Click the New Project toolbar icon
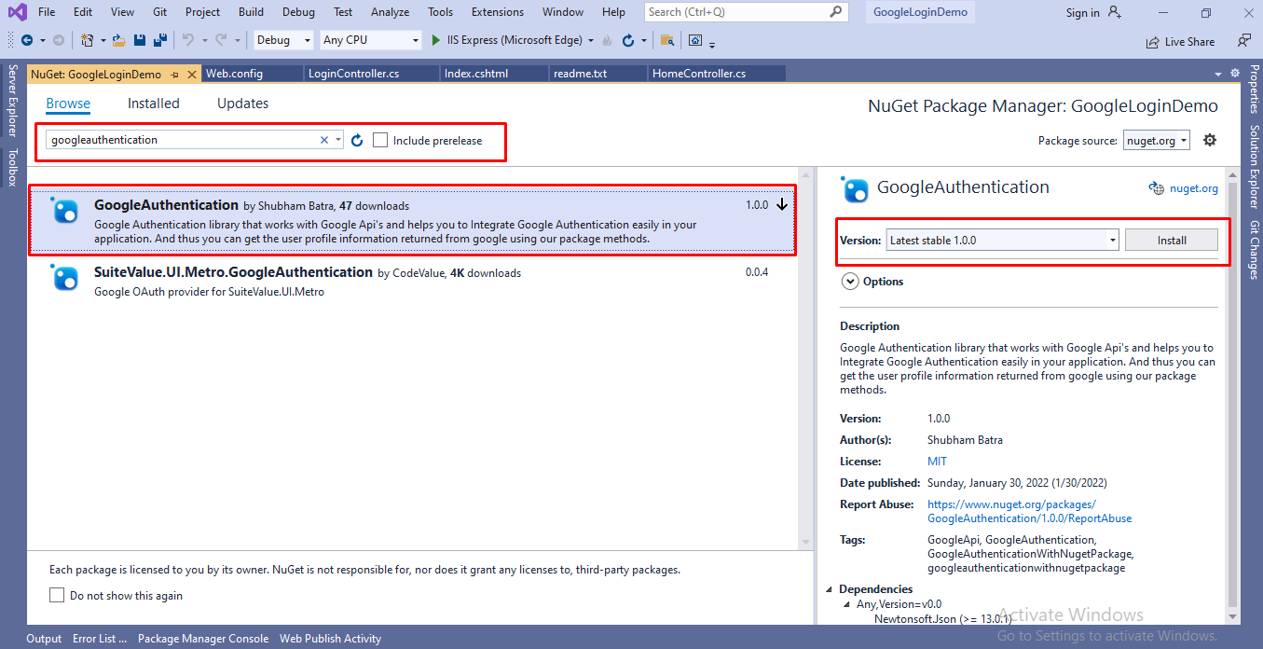1263x649 pixels. [x=87, y=40]
